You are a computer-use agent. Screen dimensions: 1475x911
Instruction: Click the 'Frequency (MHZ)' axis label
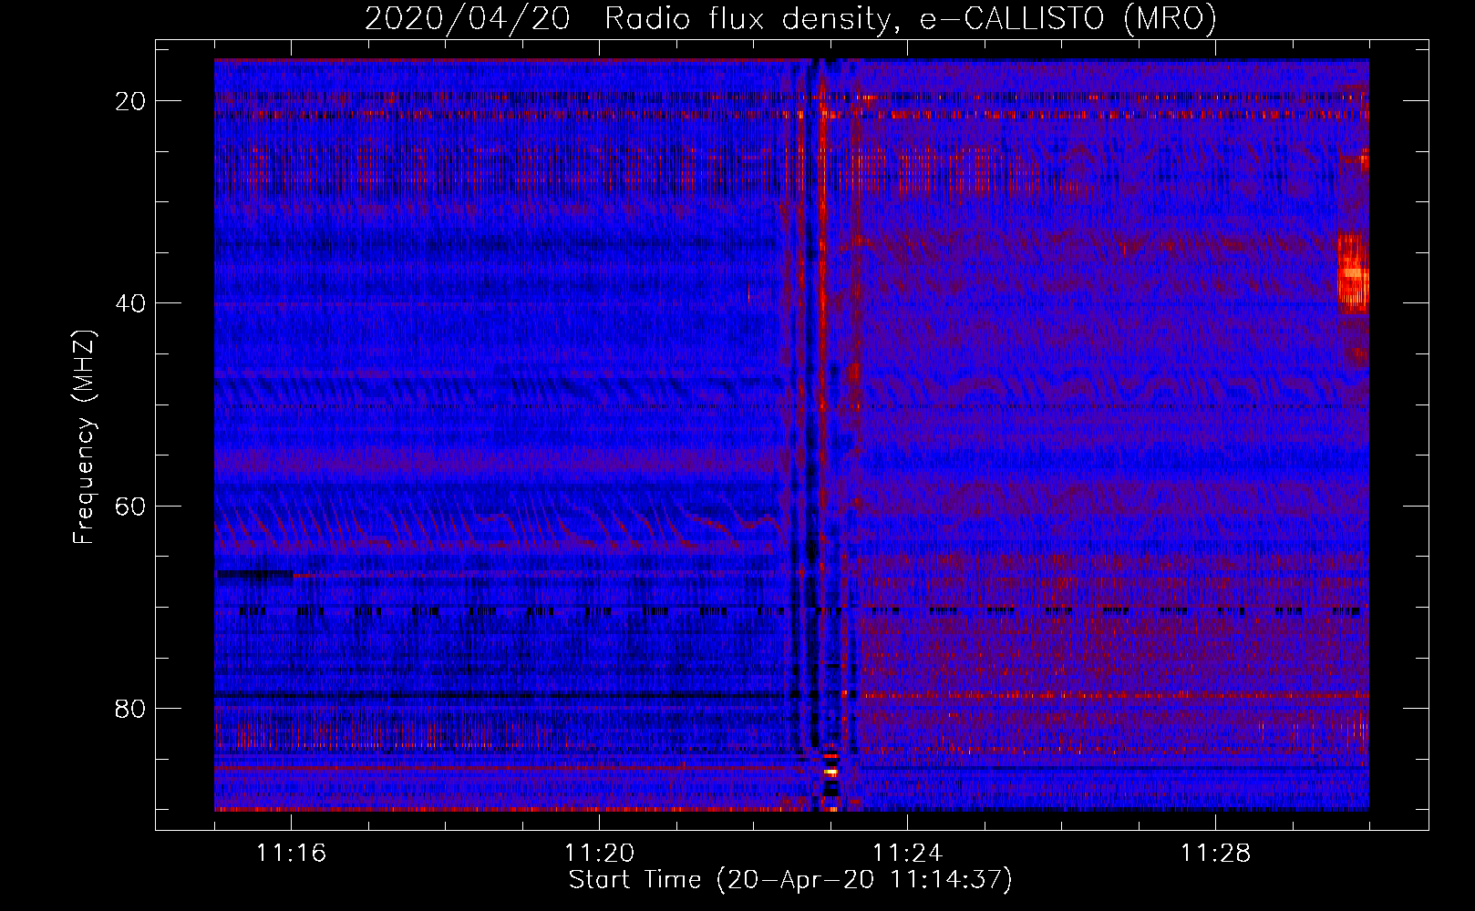(84, 437)
